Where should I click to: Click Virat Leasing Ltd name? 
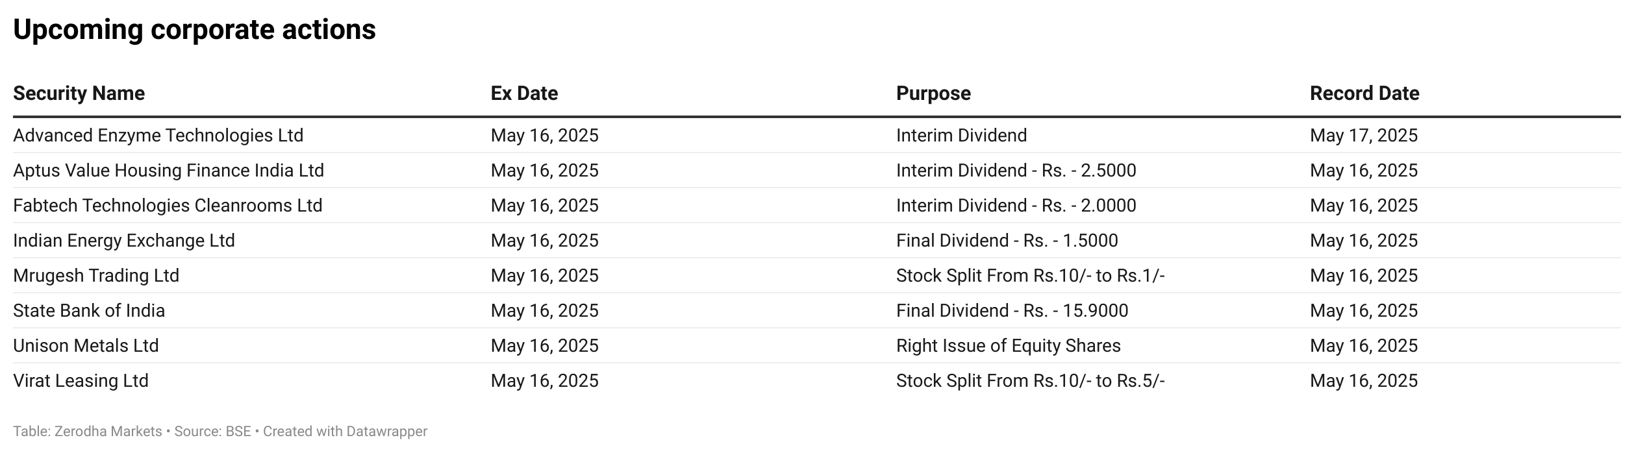[81, 381]
